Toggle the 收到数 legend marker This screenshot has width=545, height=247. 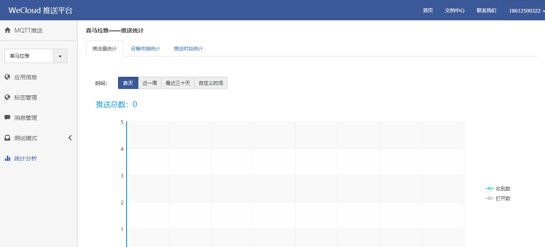(x=490, y=188)
